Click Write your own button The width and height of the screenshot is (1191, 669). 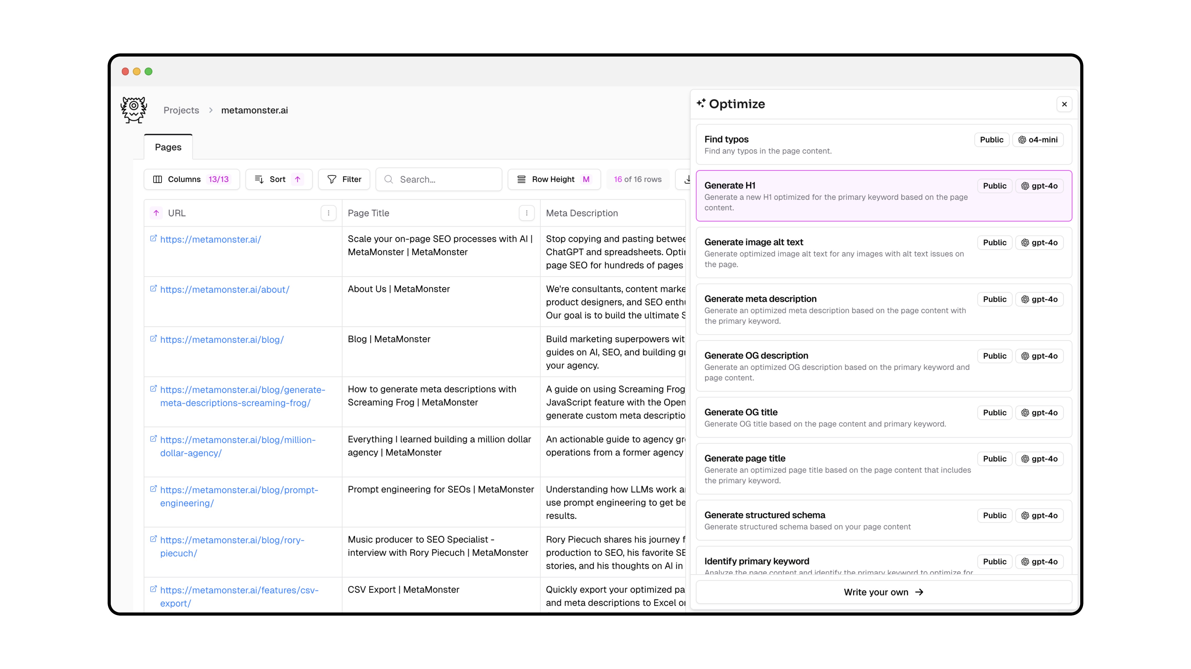(x=884, y=592)
